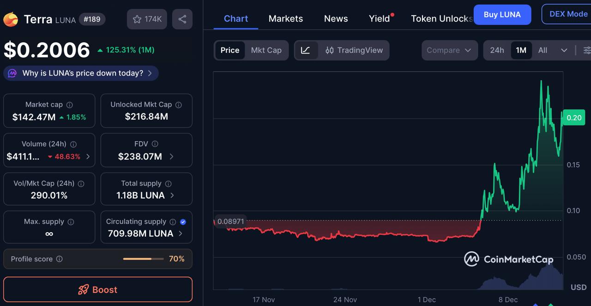Click the Profile score progress bar
The image size is (591, 306).
click(x=143, y=259)
